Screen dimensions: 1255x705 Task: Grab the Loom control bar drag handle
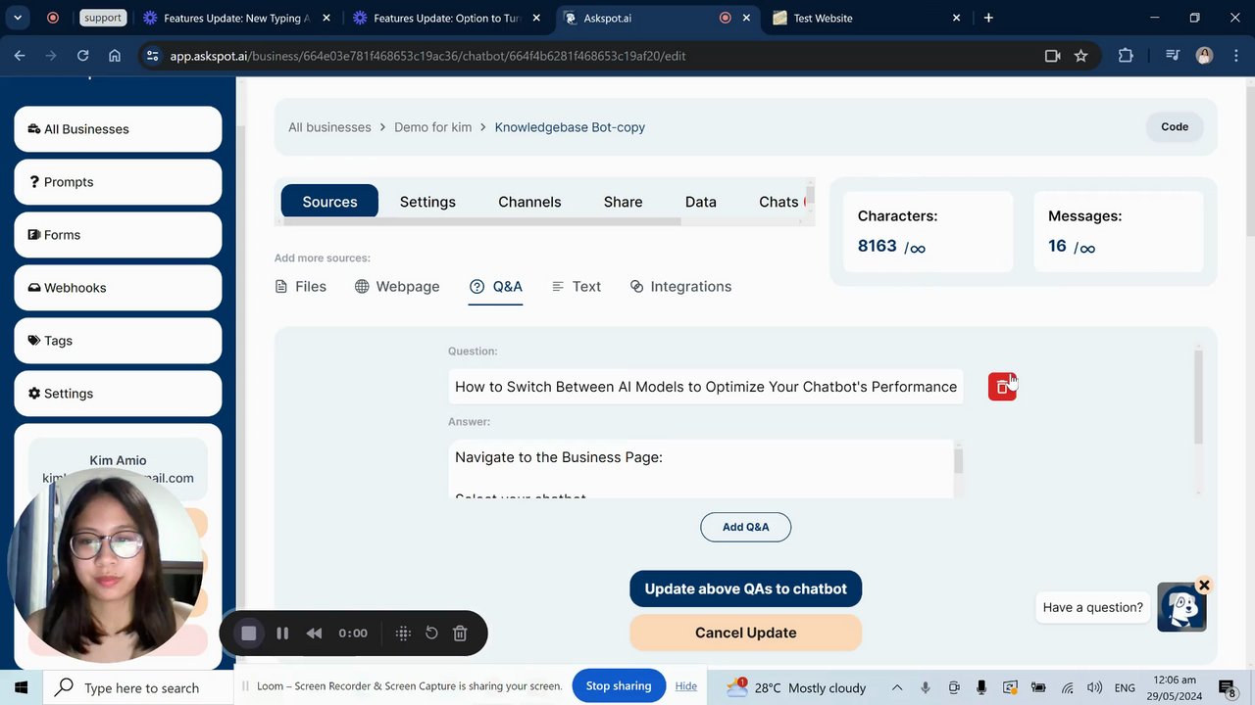click(x=403, y=634)
